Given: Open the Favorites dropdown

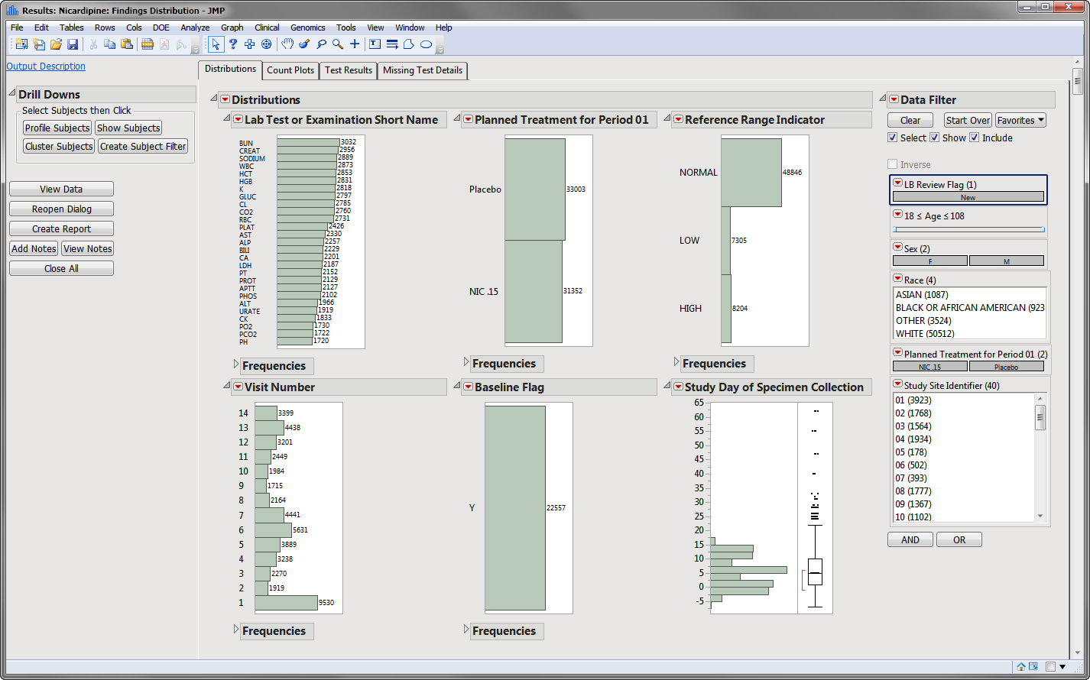Looking at the screenshot, I should pos(1020,120).
